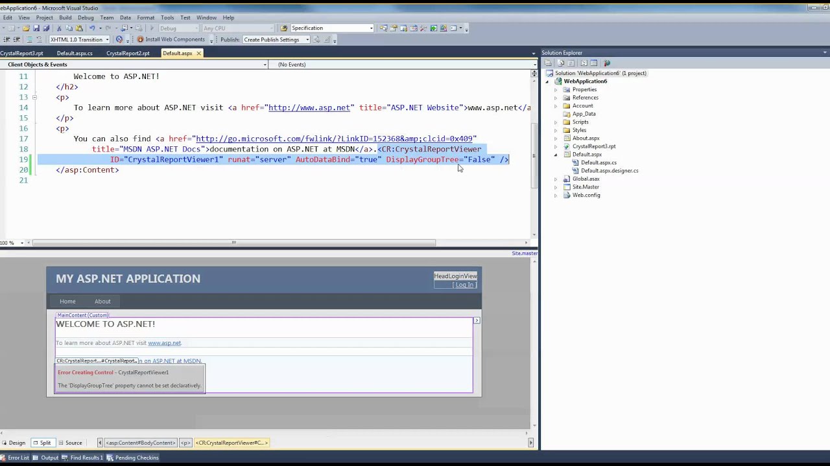Select Default.aspx.designer.cs file
The width and height of the screenshot is (830, 466).
(x=610, y=171)
